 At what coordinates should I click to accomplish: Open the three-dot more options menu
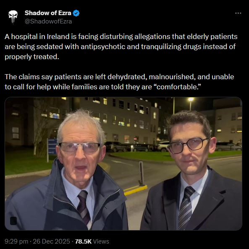(238, 13)
